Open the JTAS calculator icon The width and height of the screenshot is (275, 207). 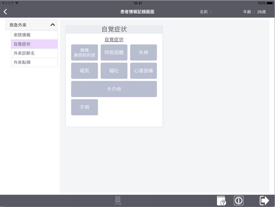118,201
